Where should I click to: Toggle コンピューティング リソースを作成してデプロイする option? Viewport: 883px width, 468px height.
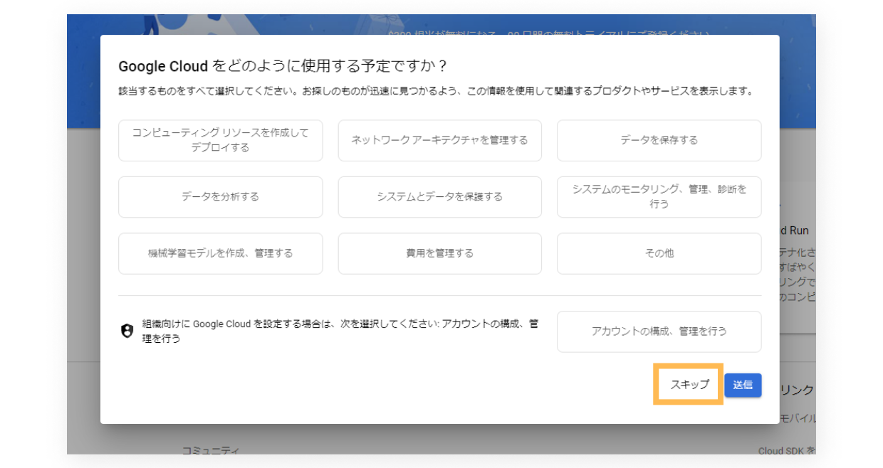[221, 140]
